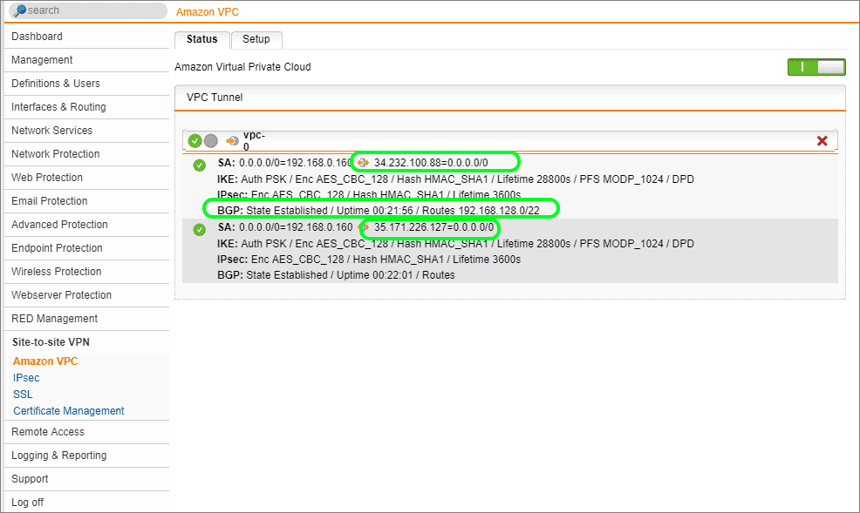Click IPsec line of second tunnel
The height and width of the screenshot is (513, 860).
point(369,260)
